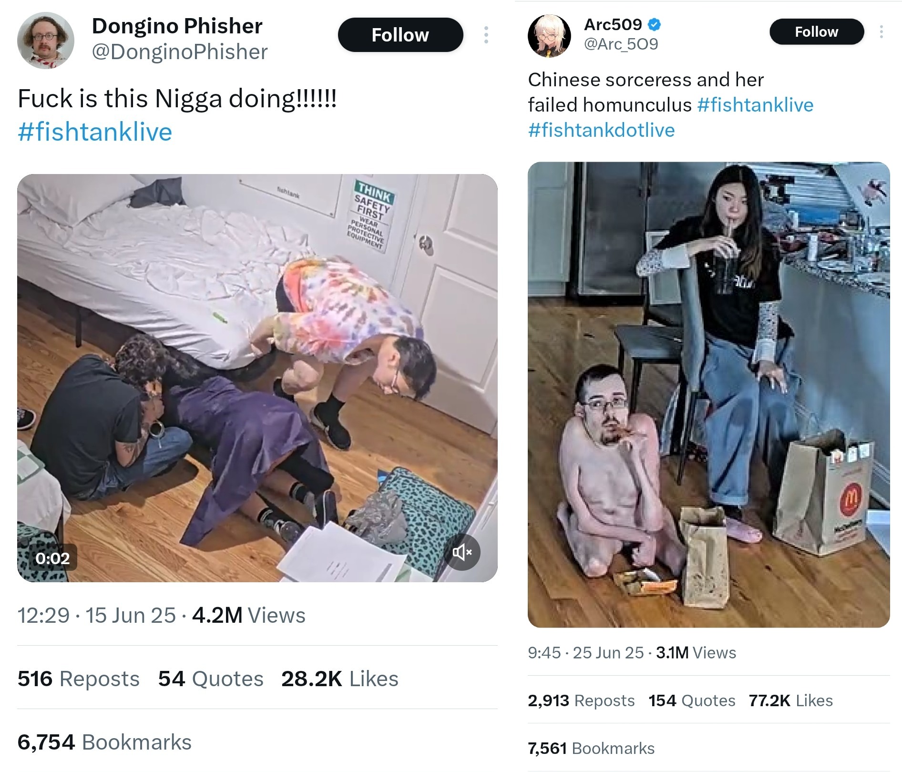Viewport: 902px width, 772px height.
Task: Open Dongino Phisher's profile avatar
Action: point(46,41)
